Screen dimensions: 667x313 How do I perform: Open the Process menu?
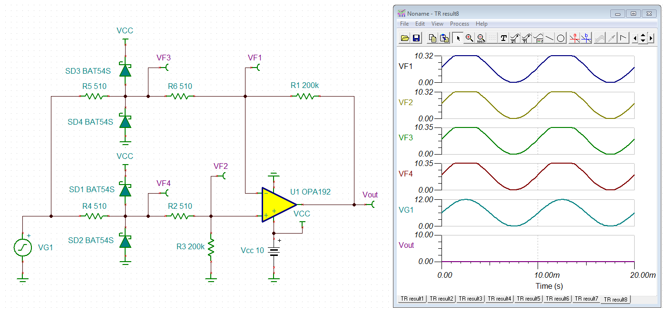click(x=460, y=24)
